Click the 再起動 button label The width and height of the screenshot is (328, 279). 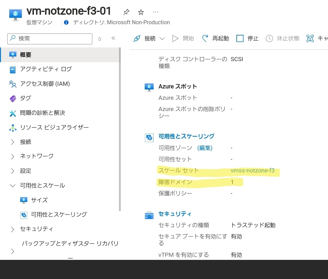point(221,39)
